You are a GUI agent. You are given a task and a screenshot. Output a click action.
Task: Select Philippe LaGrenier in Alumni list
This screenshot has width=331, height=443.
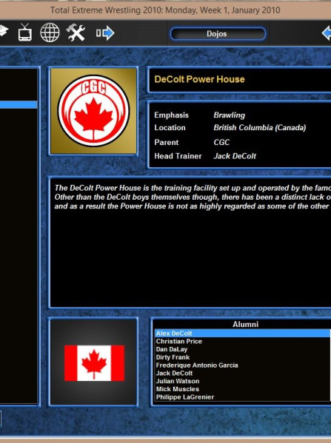(242, 397)
